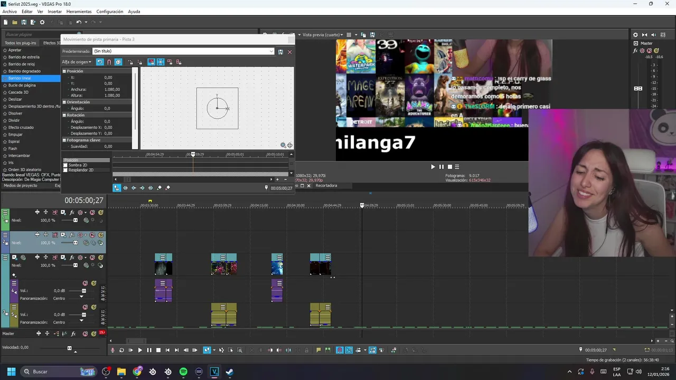
Task: Open Steam from the Windows taskbar
Action: pyautogui.click(x=229, y=372)
